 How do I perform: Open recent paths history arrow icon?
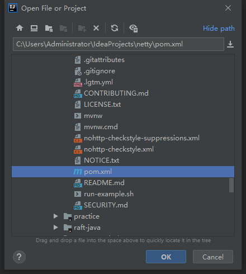coord(230,44)
